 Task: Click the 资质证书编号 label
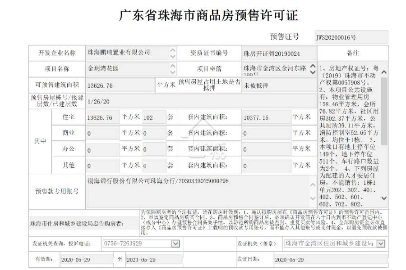pyautogui.click(x=209, y=53)
